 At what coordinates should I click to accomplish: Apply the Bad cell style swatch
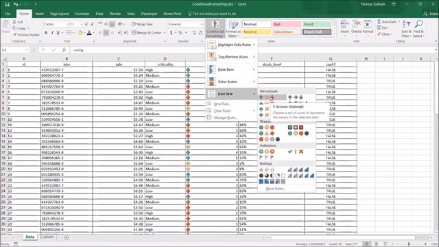[x=287, y=25]
